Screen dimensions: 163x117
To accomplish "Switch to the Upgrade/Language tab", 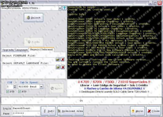I will (x=15, y=50).
